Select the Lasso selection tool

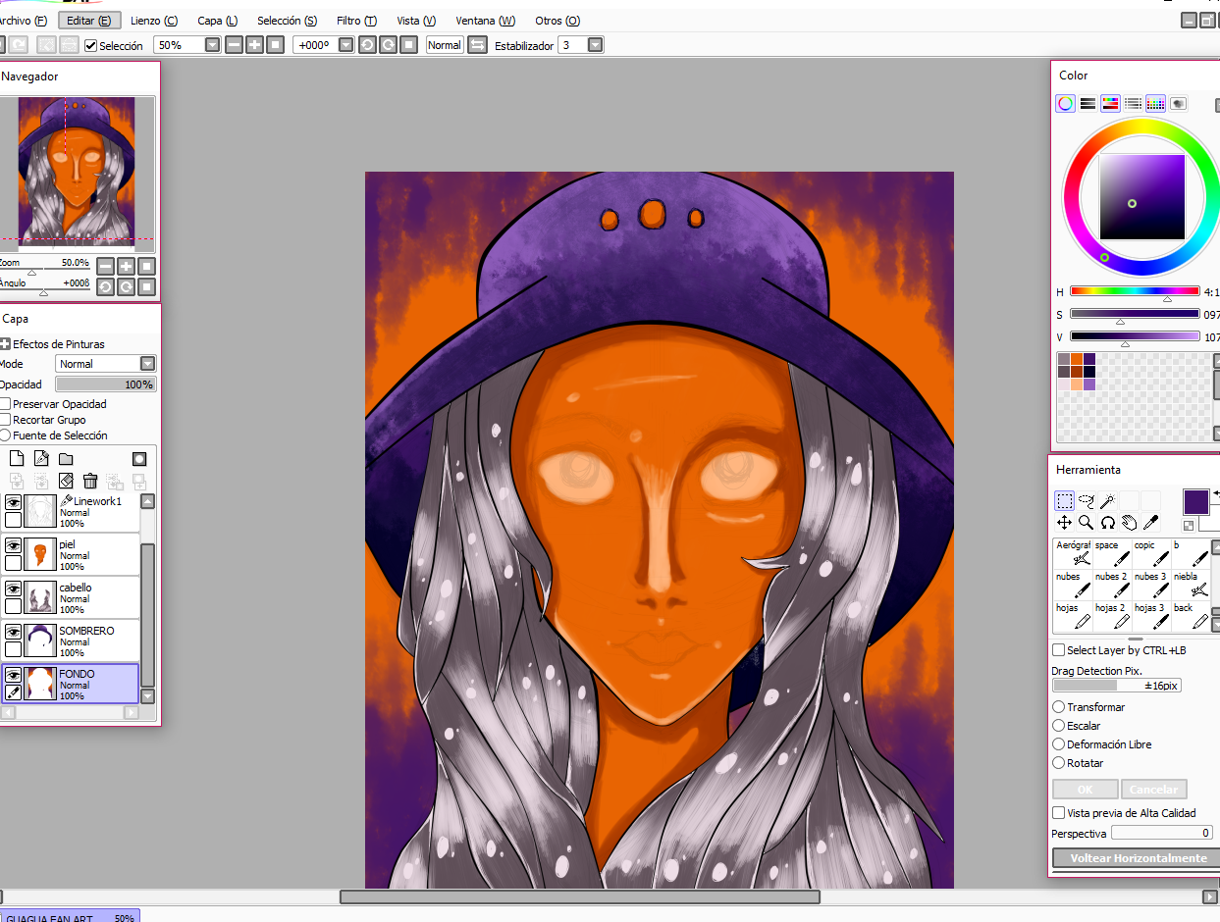click(1086, 500)
